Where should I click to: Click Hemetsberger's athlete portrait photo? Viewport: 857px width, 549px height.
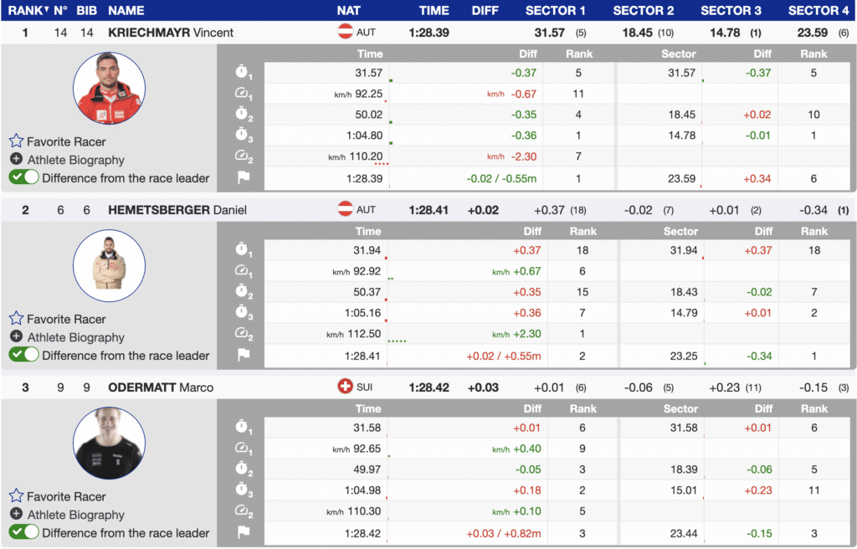pos(109,266)
